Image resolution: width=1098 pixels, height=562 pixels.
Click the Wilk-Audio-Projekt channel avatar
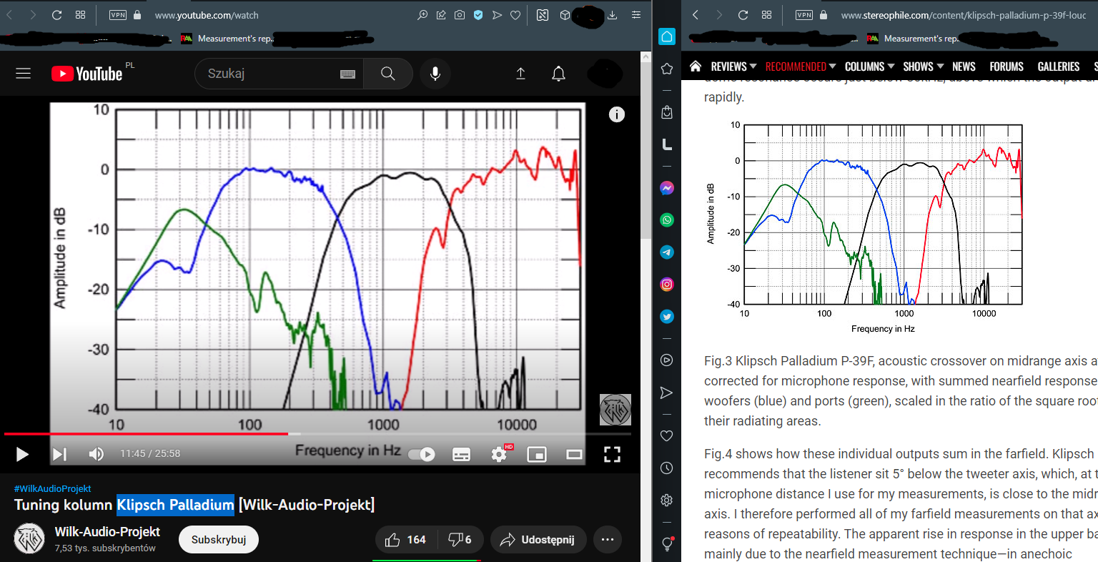pyautogui.click(x=30, y=539)
